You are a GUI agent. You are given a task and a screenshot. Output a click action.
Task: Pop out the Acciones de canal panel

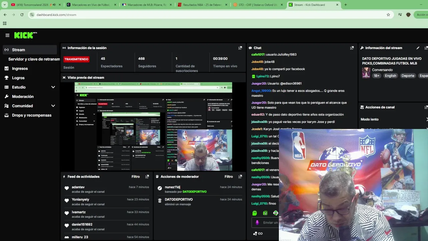[426, 107]
